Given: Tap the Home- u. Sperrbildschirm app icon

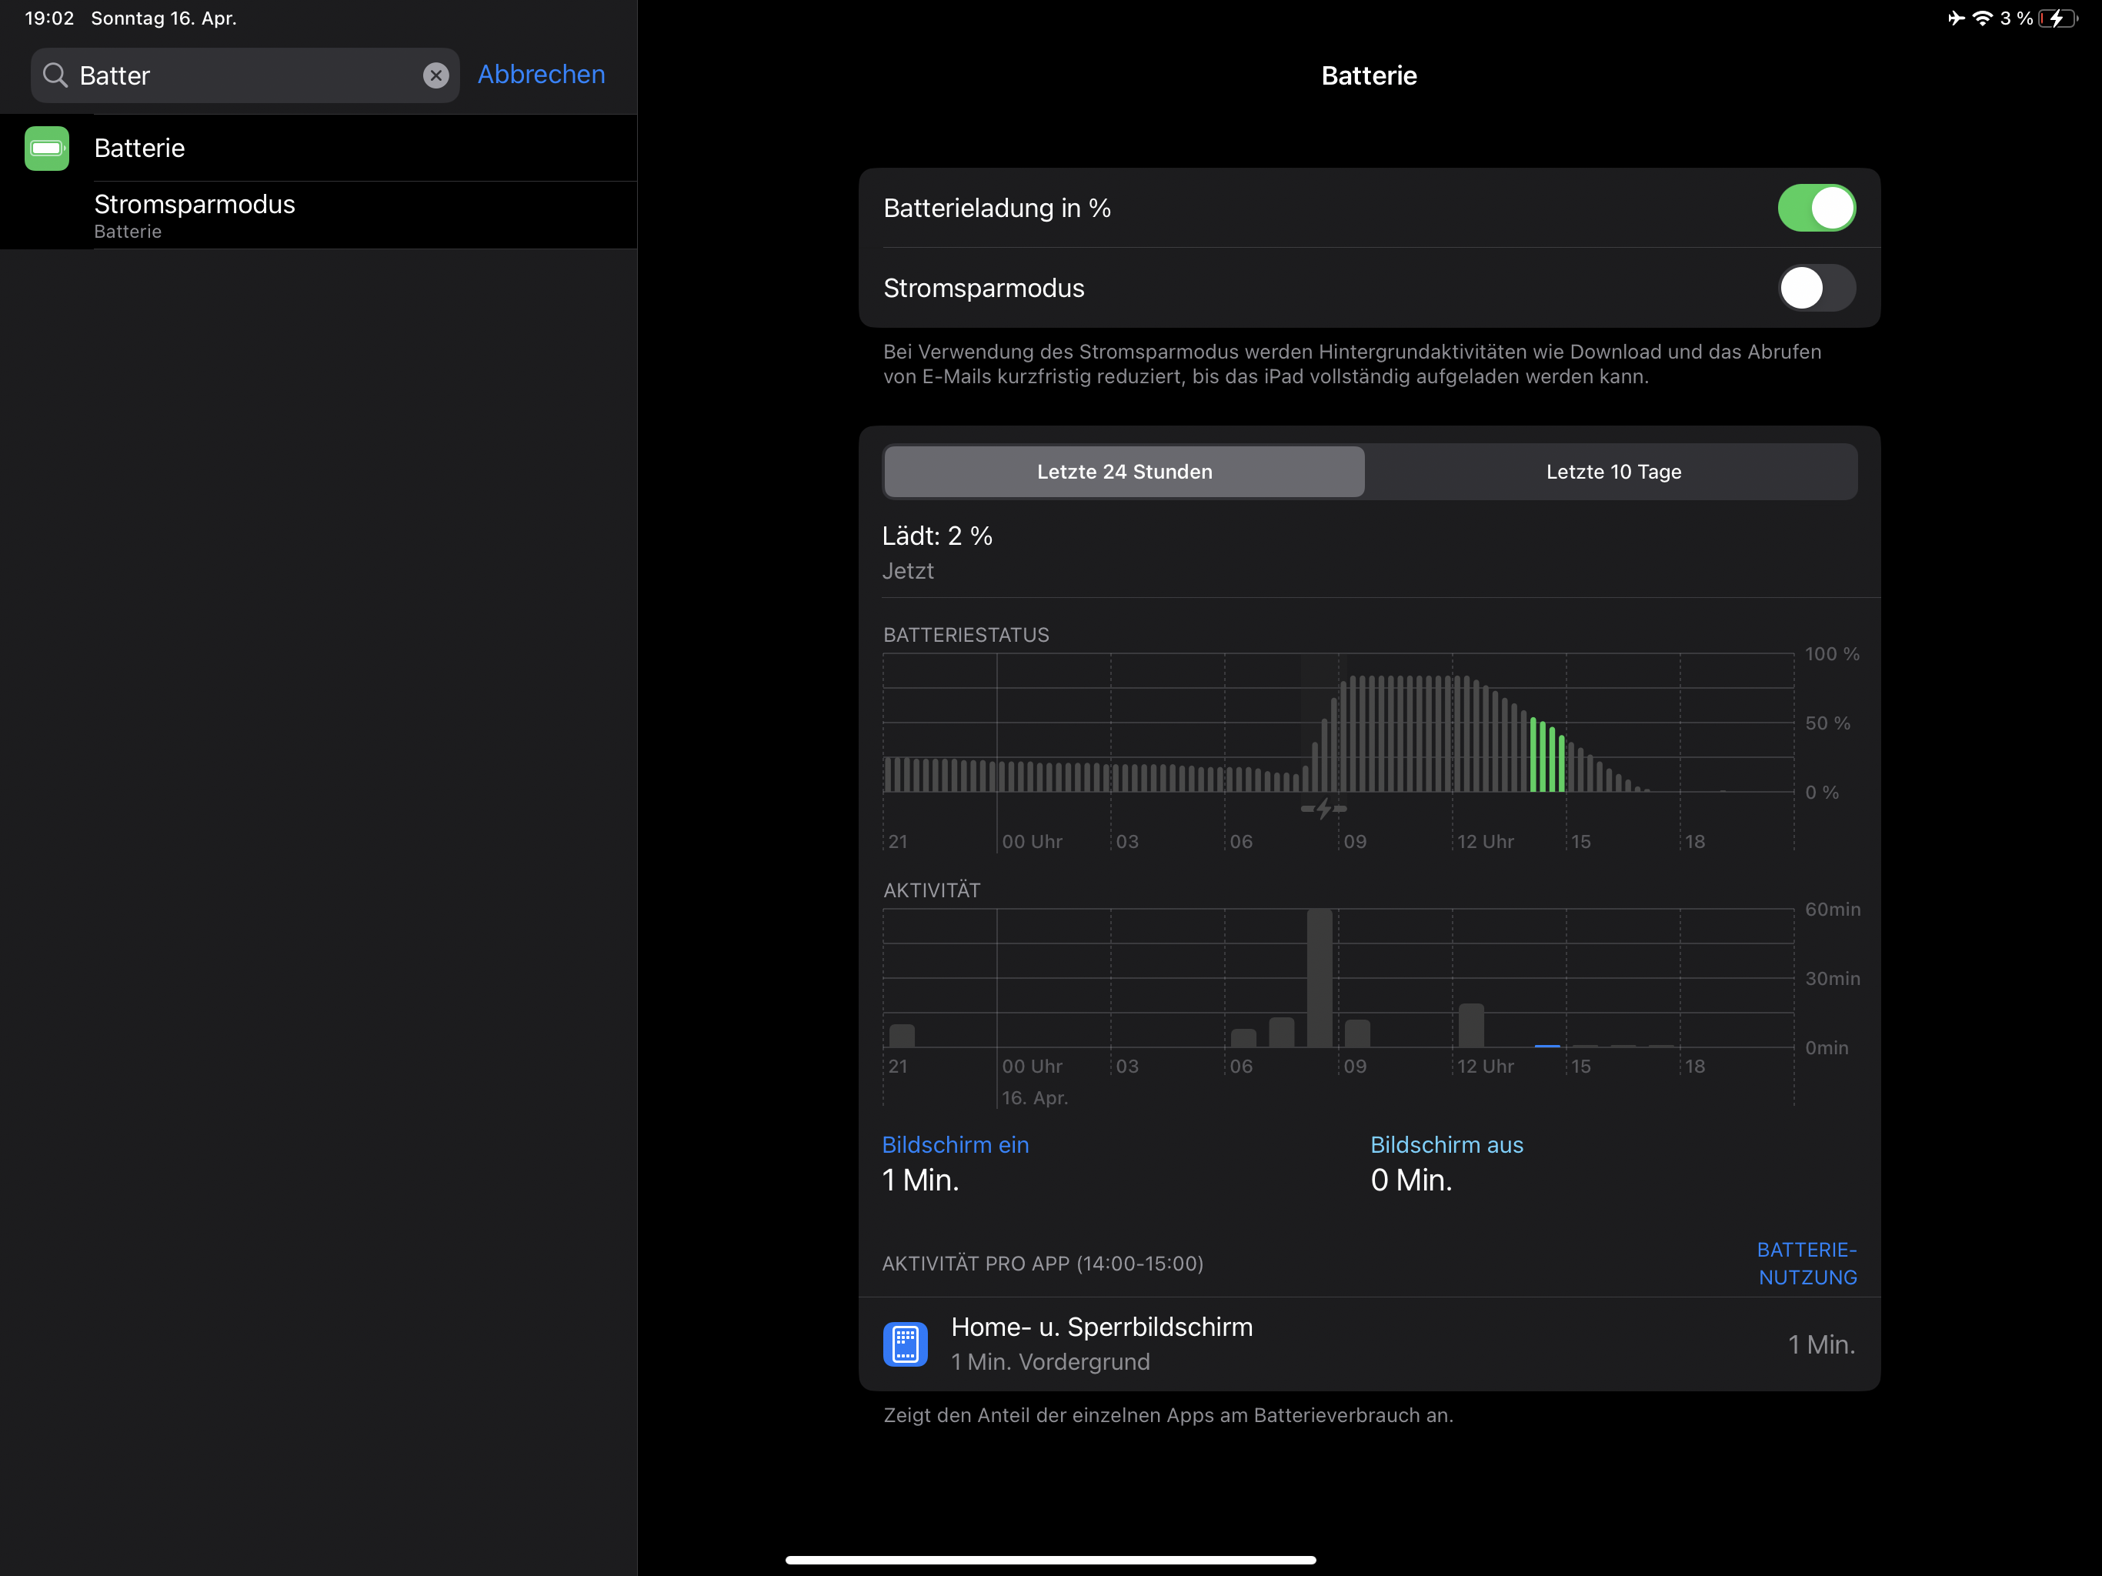Looking at the screenshot, I should (x=905, y=1343).
